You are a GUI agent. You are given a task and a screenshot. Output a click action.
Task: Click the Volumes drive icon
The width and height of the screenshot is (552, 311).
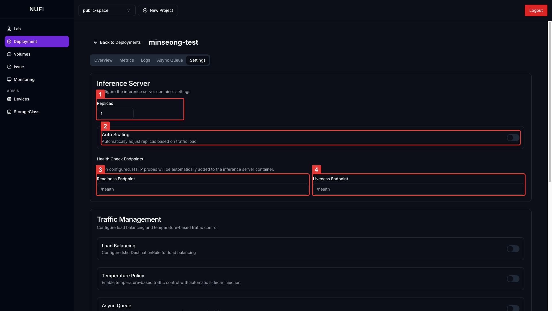click(x=9, y=54)
